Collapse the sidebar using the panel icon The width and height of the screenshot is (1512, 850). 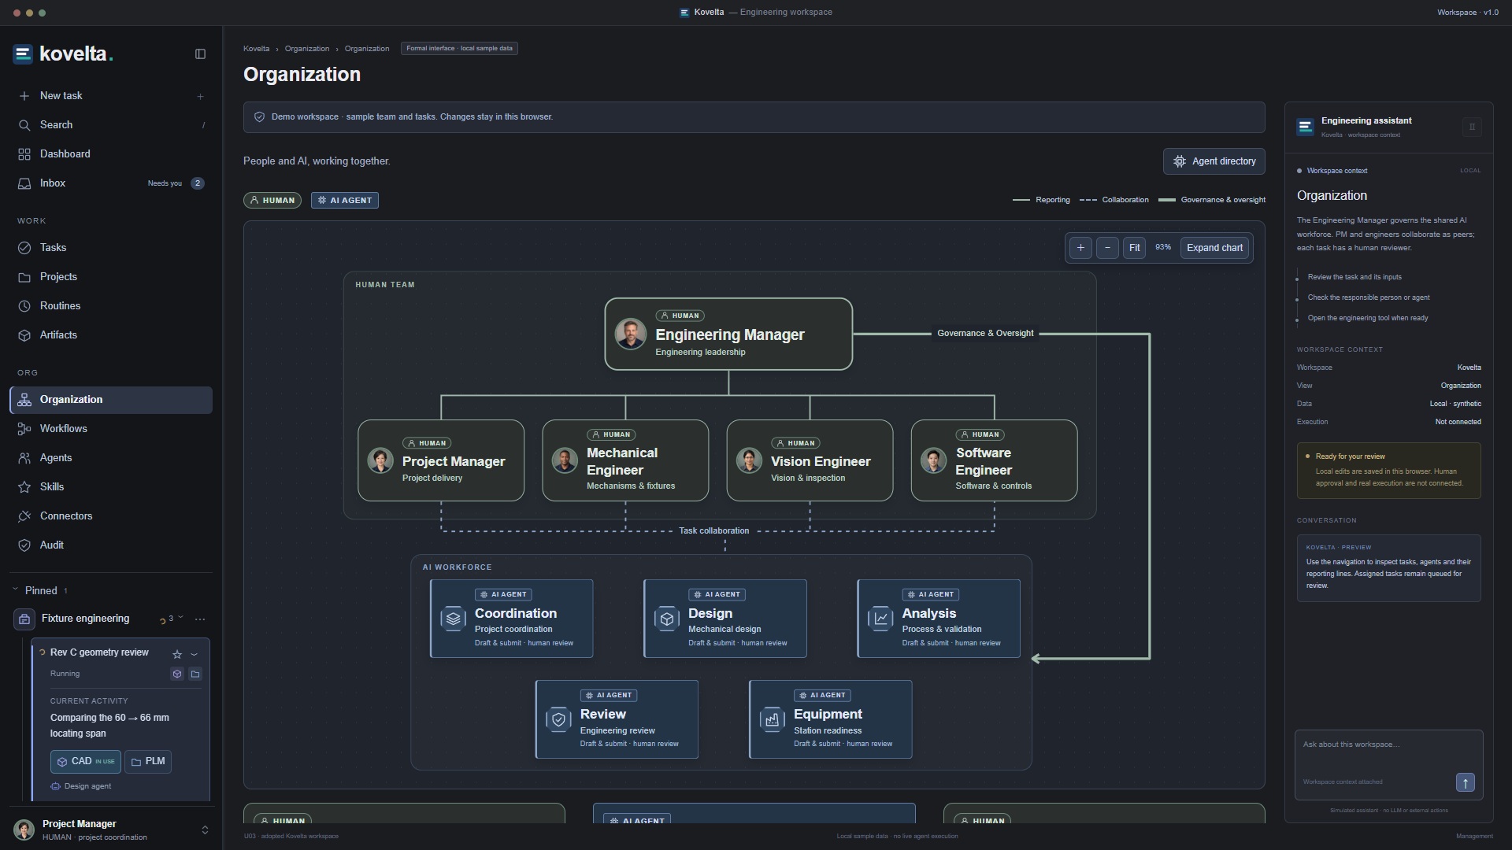coord(200,54)
